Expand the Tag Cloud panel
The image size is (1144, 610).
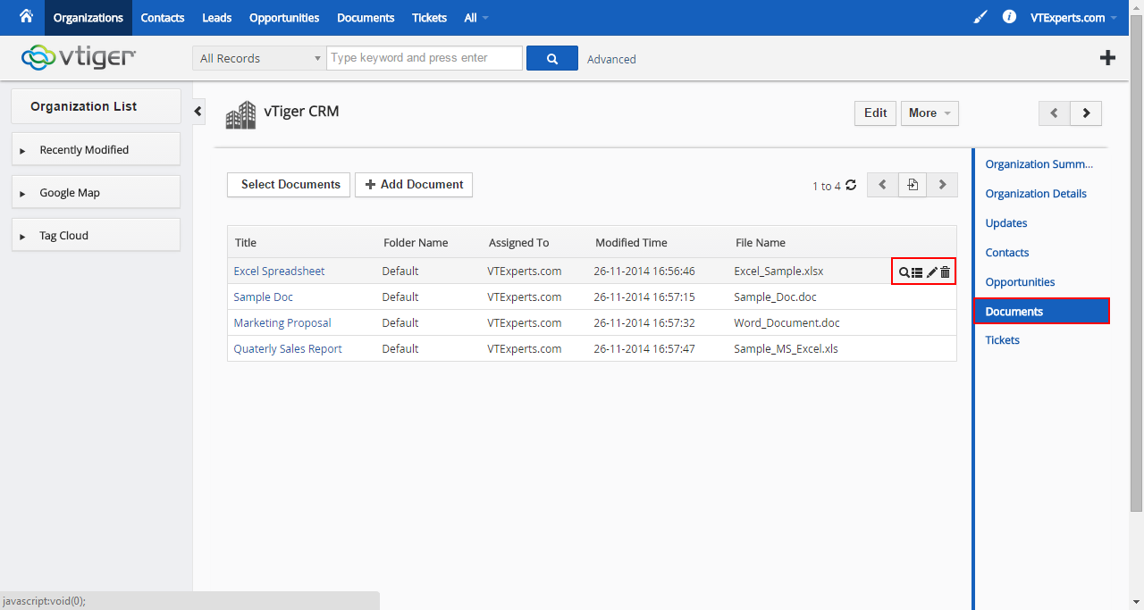point(96,235)
